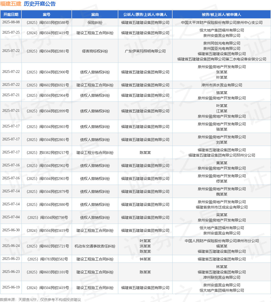
Task: Click plaintiff 钟某某
Action: point(145,259)
